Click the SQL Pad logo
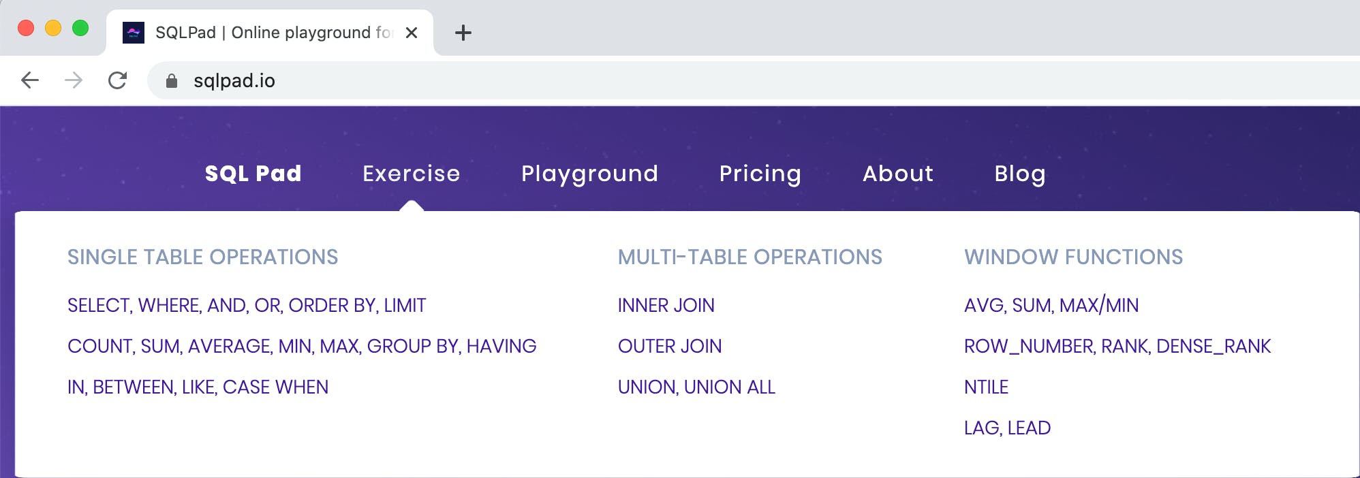Viewport: 1360px width, 478px height. [253, 174]
